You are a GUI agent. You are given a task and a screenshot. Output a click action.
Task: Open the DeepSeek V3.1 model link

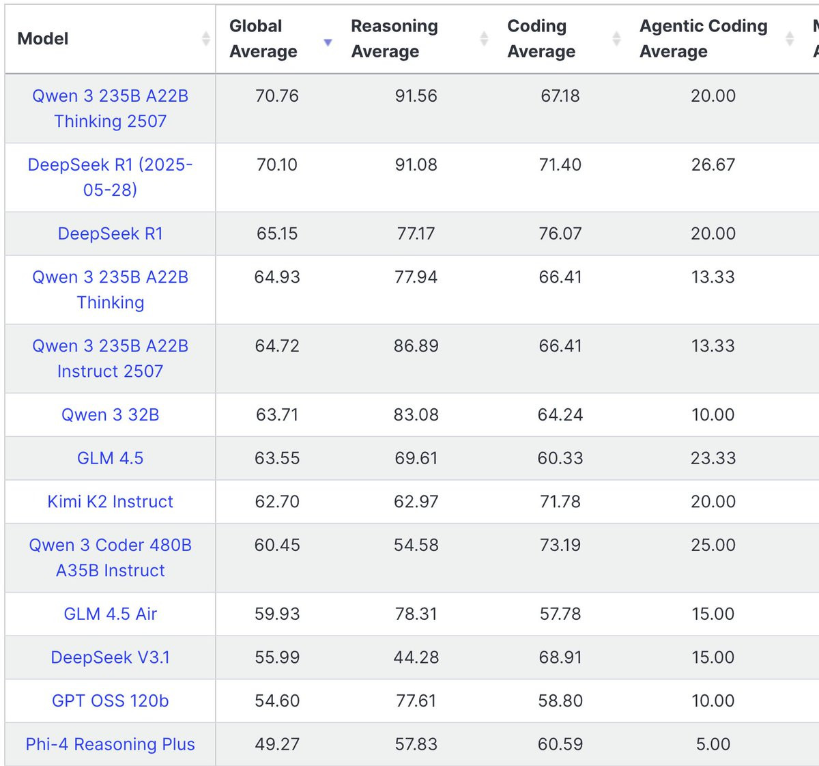(x=111, y=657)
